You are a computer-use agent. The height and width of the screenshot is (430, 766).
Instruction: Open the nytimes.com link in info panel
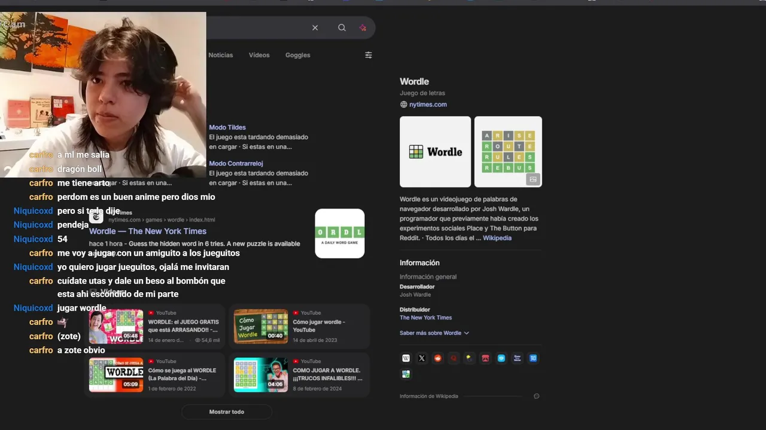tap(428, 105)
